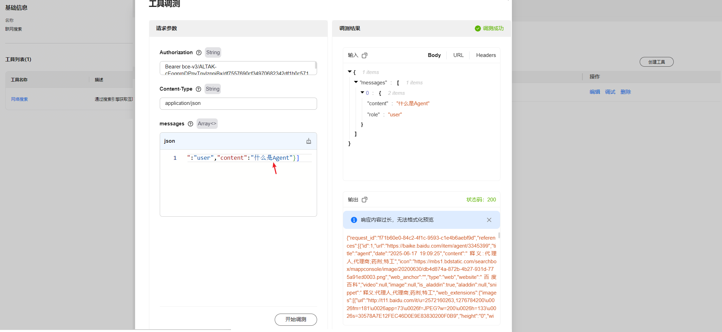Click the "user" role value

pyautogui.click(x=395, y=115)
